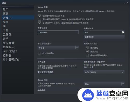Open the Steam 网络 默认 dropdown
The height and width of the screenshot is (102, 130).
click(104, 84)
